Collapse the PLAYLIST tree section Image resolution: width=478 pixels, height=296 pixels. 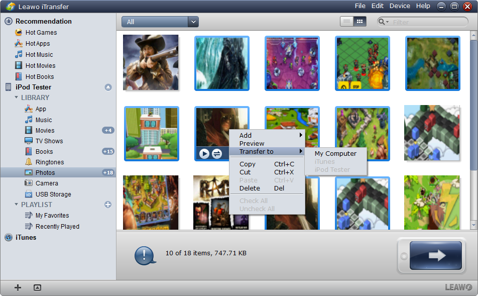click(x=17, y=205)
